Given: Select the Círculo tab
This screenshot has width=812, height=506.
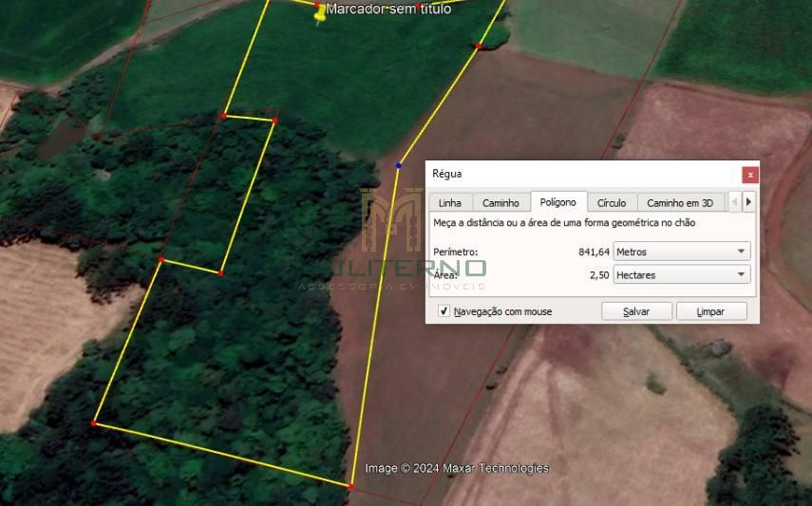Looking at the screenshot, I should [x=612, y=203].
